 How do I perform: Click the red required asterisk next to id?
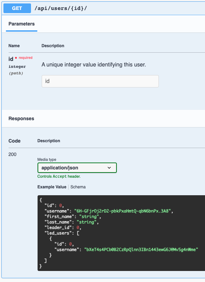pyautogui.click(x=16, y=58)
